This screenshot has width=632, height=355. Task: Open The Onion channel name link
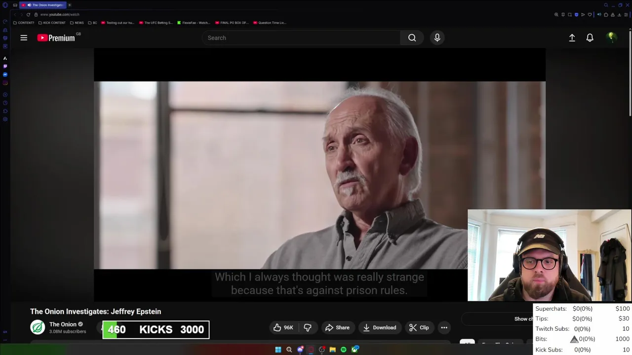[x=63, y=324]
